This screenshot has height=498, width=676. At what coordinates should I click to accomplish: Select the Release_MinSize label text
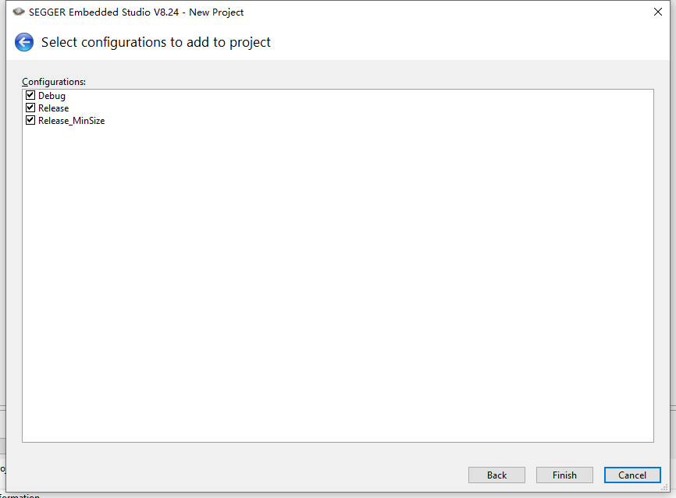(71, 121)
